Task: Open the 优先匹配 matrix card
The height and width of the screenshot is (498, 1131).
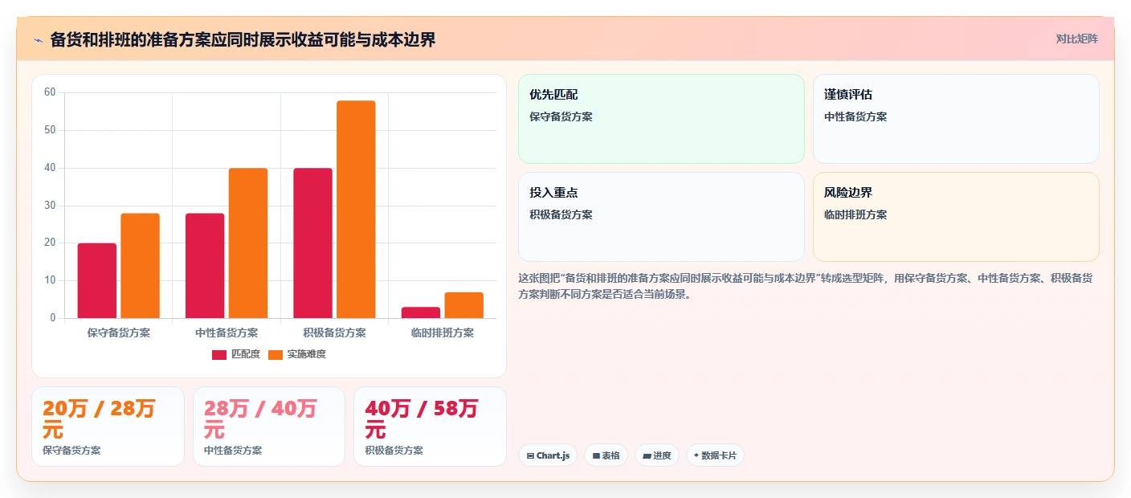Action: click(x=661, y=119)
